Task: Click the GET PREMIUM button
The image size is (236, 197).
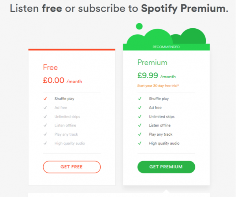Action: coord(166,167)
